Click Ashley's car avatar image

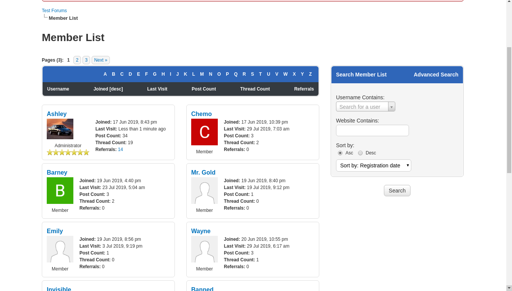(60, 129)
